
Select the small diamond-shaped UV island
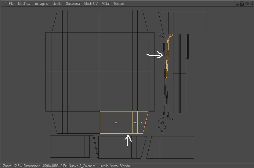[162, 127]
